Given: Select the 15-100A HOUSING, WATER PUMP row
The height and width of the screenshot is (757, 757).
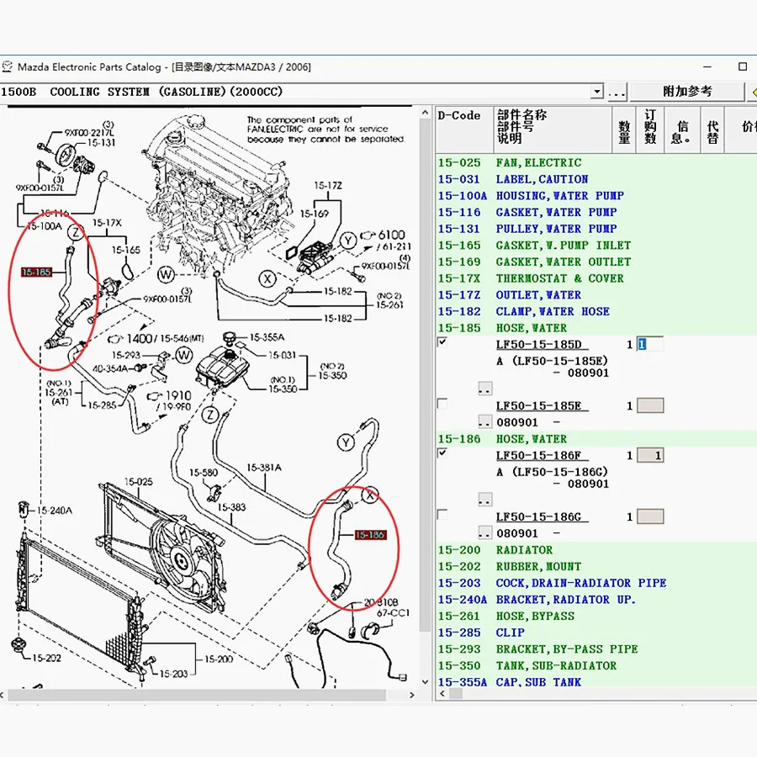Looking at the screenshot, I should pyautogui.click(x=596, y=195).
